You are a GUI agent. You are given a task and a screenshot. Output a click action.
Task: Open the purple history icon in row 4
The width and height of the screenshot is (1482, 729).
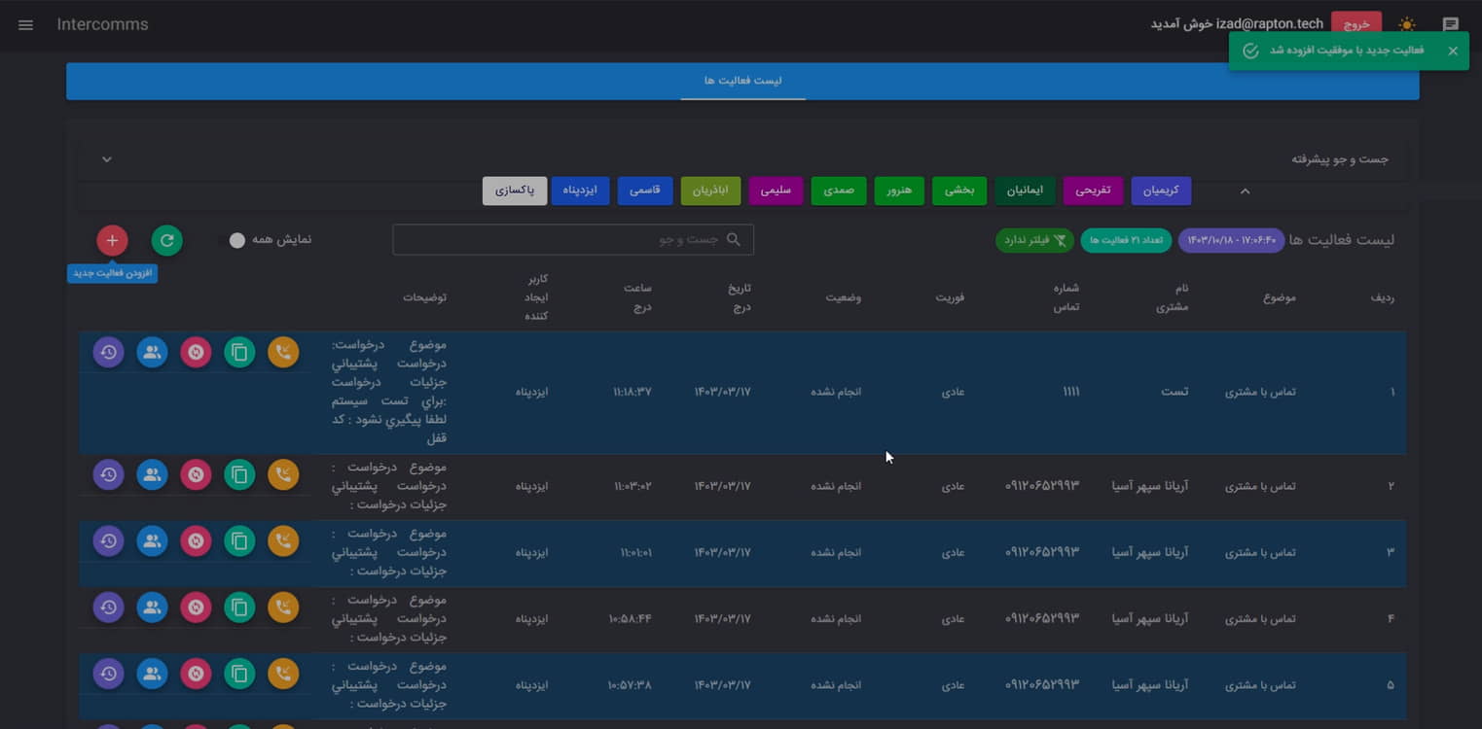click(108, 607)
